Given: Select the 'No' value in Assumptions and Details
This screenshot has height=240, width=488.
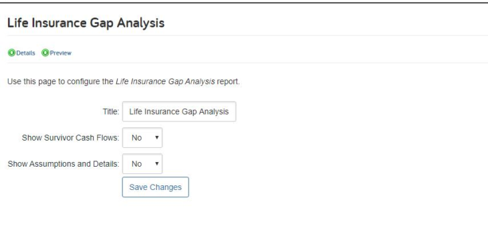Looking at the screenshot, I should click(x=136, y=163).
